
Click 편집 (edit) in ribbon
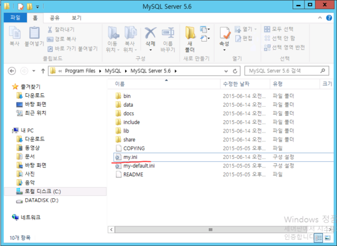244,38
